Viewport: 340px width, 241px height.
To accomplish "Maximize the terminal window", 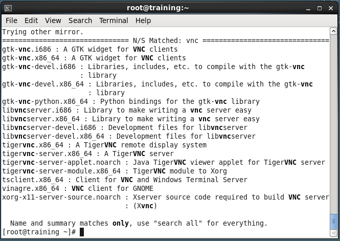I will click(320, 8).
